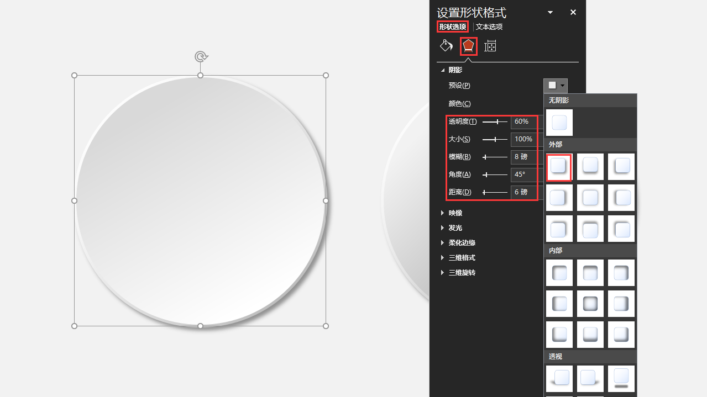Expand the 映像 reflection section

pos(455,213)
